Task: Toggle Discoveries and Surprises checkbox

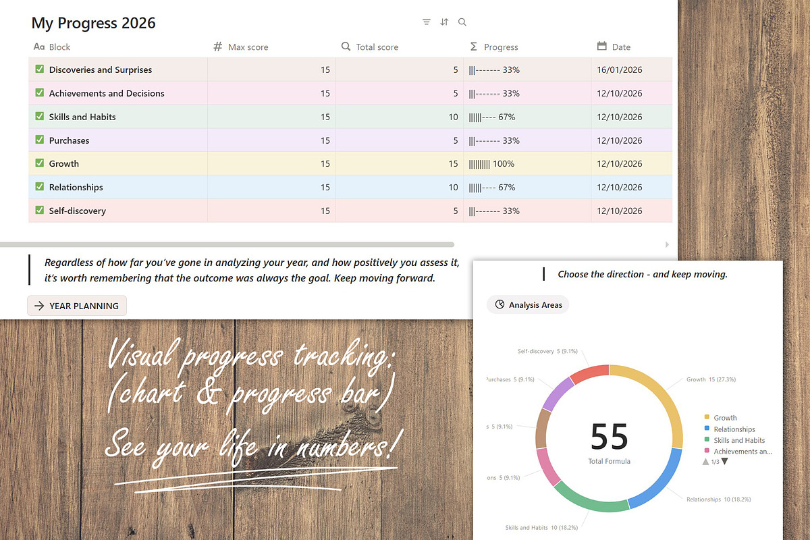Action: [39, 70]
